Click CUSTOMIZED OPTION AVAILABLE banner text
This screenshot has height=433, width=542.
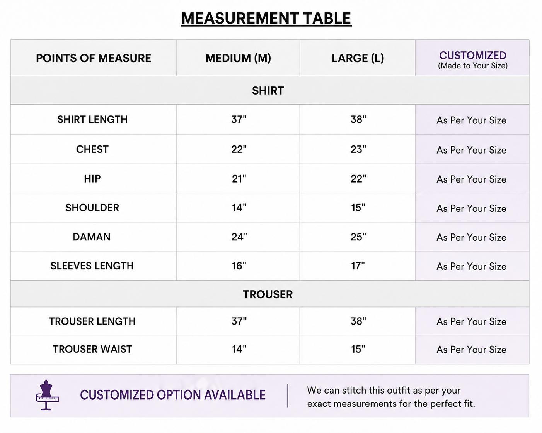(173, 395)
